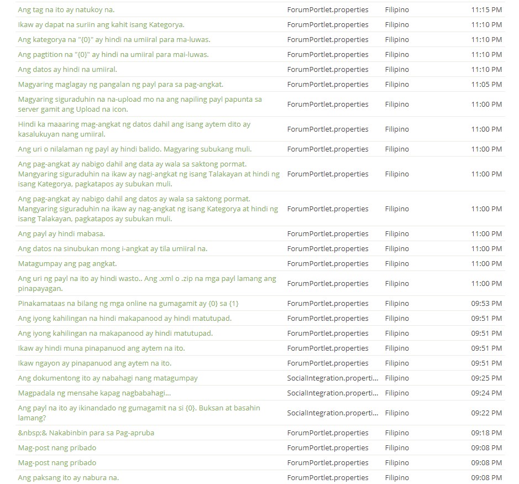Click Filipino in the 09:18 PM row
This screenshot has height=484, width=519.
coord(397,433)
